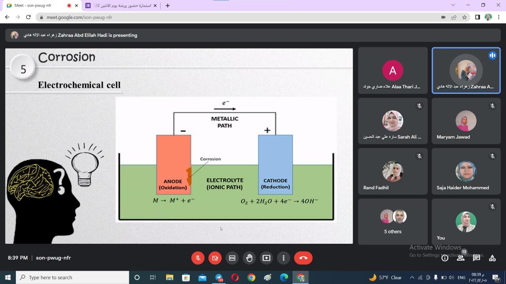Show the participants list with 13 people

tap(461, 258)
